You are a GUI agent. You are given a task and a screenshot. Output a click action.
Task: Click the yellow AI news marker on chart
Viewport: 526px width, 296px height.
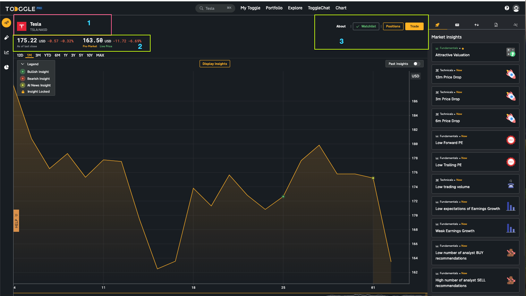coord(373,178)
